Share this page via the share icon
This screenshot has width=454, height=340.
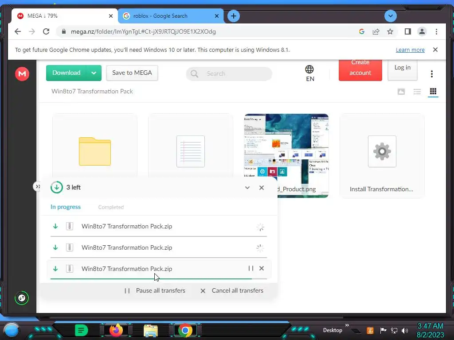click(x=376, y=31)
